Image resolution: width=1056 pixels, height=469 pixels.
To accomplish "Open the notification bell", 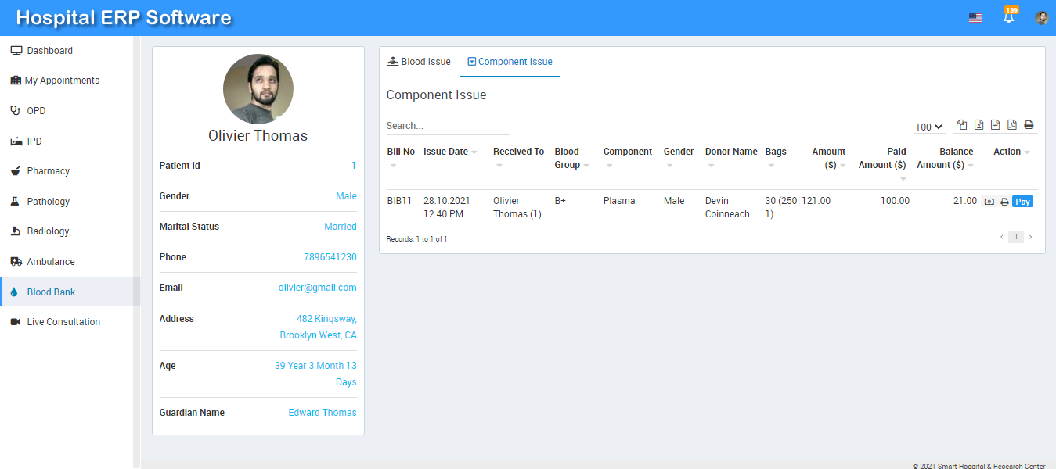I will point(1009,17).
